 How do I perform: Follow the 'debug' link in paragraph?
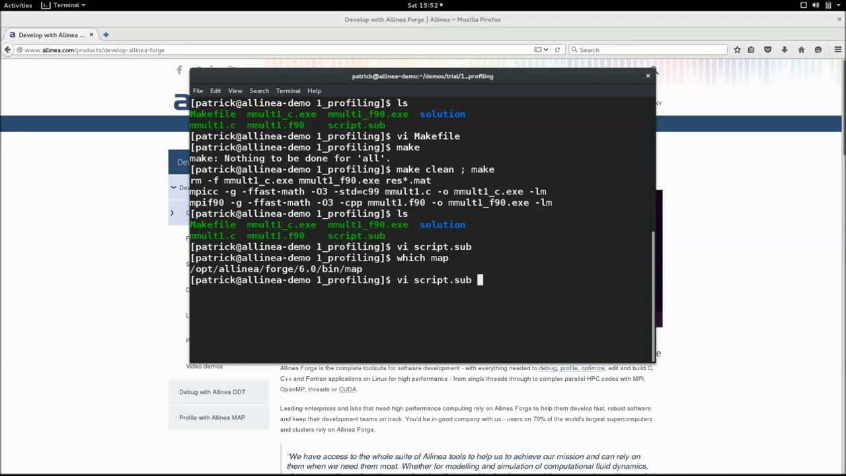coord(548,368)
